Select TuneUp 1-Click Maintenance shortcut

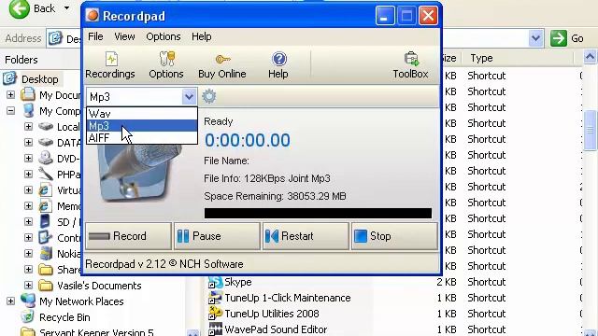288,298
